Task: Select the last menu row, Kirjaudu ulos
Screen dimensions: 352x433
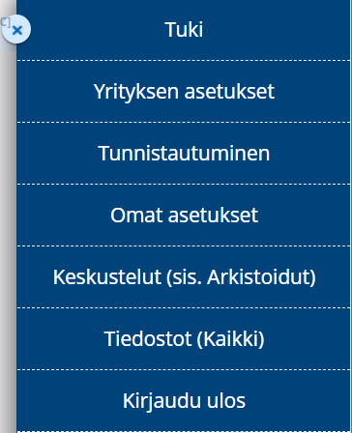Action: click(184, 401)
